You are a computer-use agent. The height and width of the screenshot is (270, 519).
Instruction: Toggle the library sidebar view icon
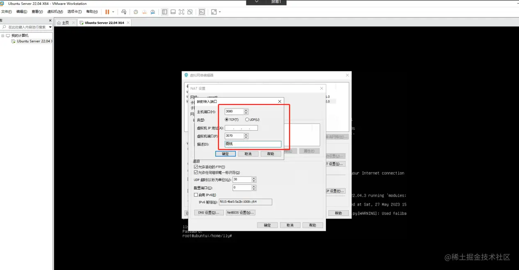164,12
